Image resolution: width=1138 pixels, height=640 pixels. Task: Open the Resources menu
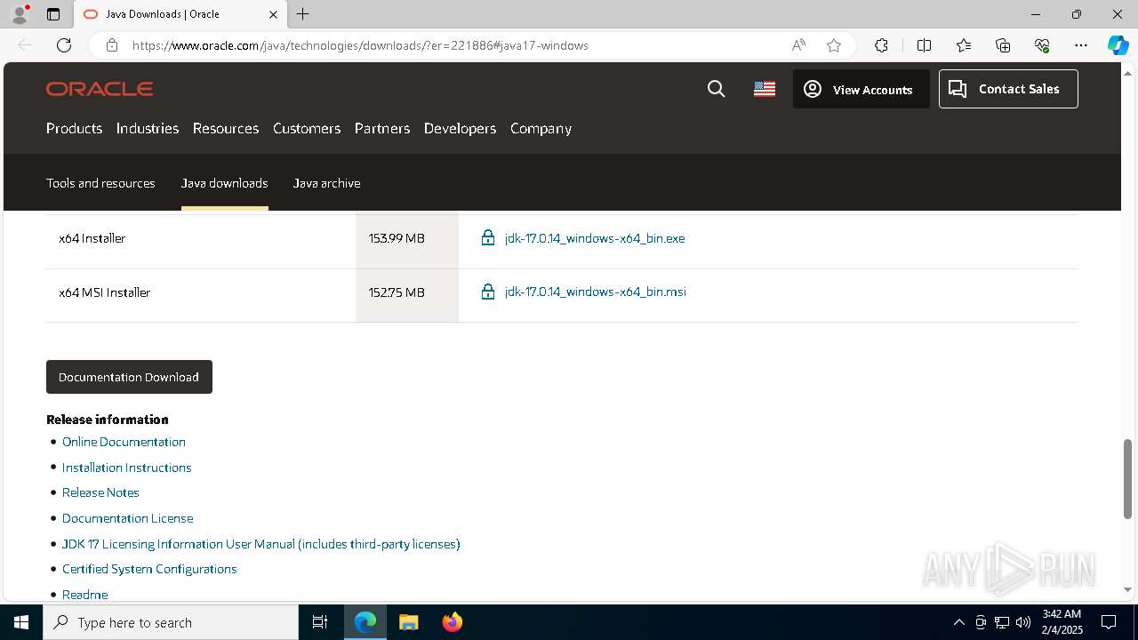pyautogui.click(x=226, y=128)
